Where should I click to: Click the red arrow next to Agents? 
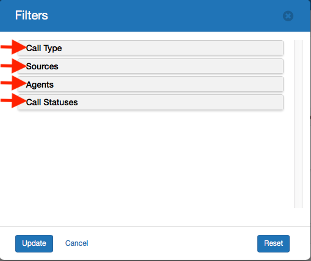click(x=13, y=83)
